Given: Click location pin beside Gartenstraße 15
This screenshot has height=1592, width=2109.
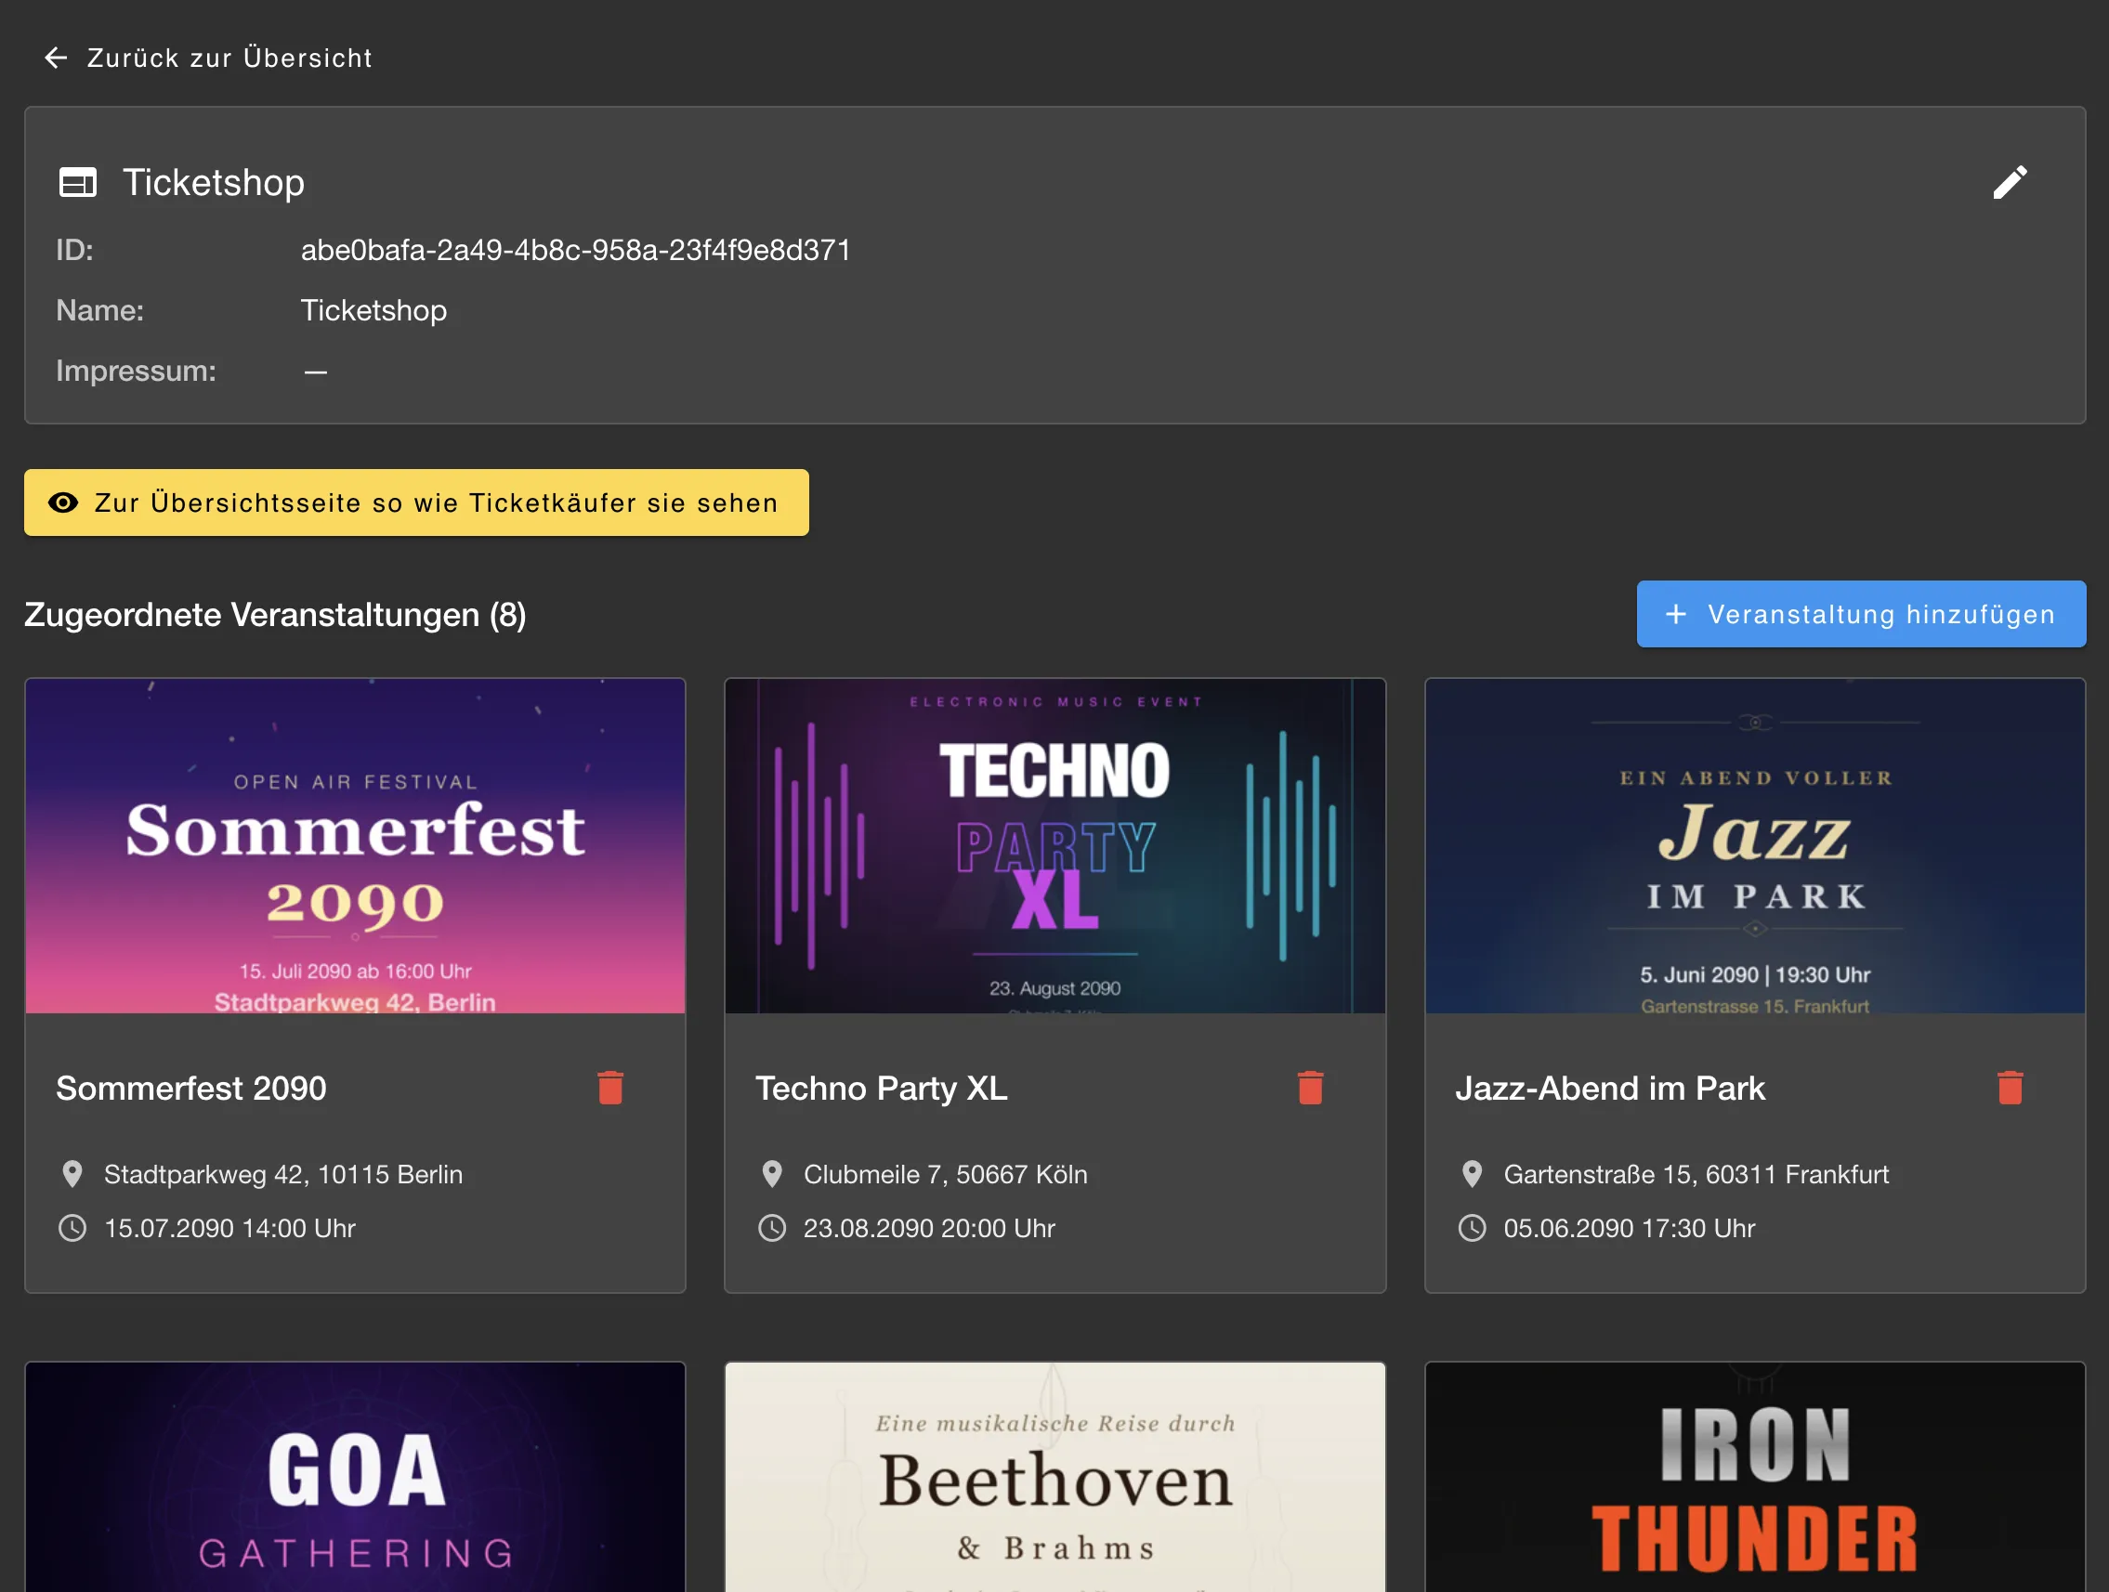Looking at the screenshot, I should coord(1471,1173).
